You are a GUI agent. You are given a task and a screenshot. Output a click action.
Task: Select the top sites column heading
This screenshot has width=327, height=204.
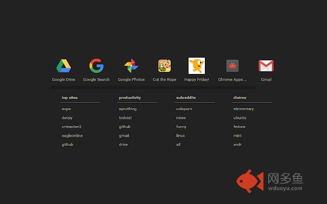point(69,97)
